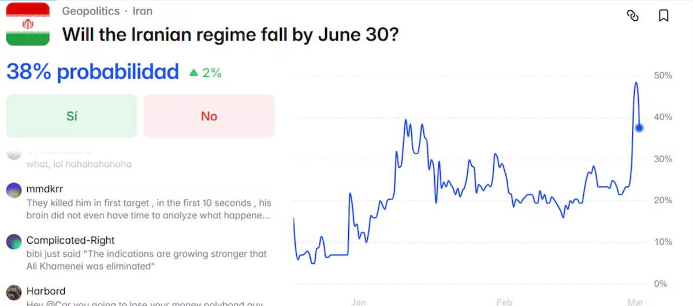The image size is (693, 306).
Task: Buy the No outcome
Action: 209,116
